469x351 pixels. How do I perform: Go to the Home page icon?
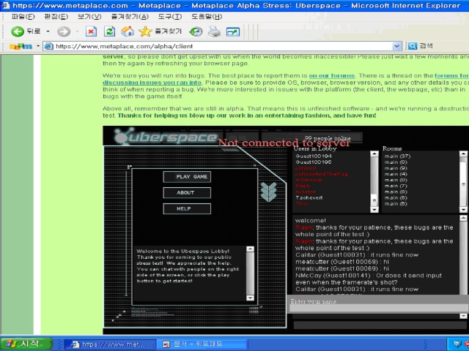(128, 31)
